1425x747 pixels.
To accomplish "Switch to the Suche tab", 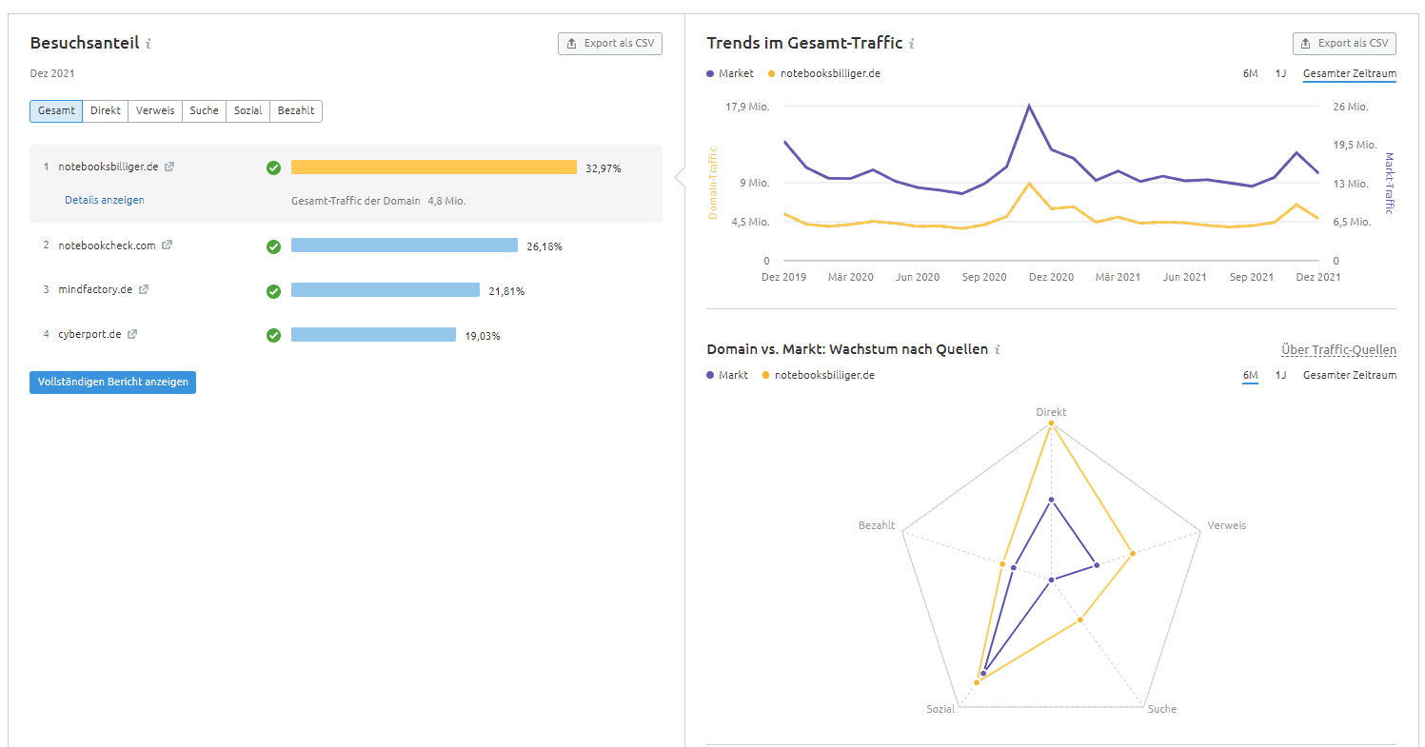I will [x=204, y=111].
